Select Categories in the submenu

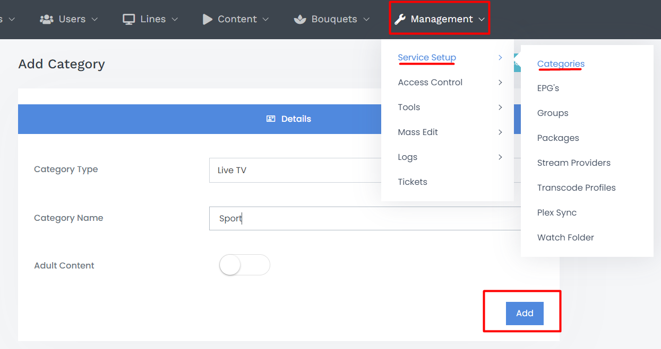click(561, 64)
